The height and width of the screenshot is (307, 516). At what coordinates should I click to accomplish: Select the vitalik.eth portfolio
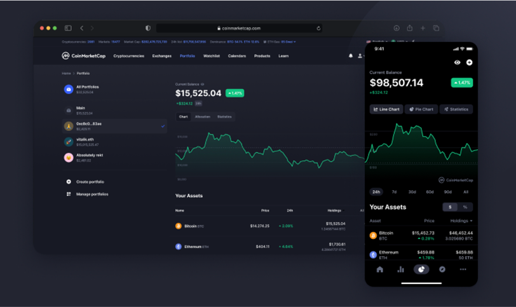pos(114,142)
